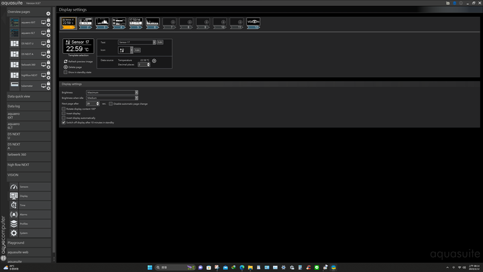Screen dimensions: 483x272
Task: Open the Alarms bell icon under VISION
Action: (14, 214)
